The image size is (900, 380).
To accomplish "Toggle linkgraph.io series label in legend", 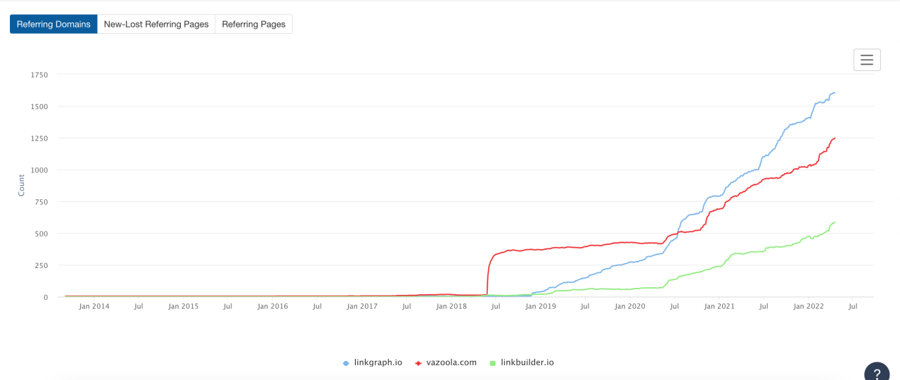I will [378, 363].
